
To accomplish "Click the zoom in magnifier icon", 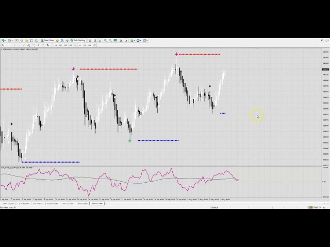I will coord(106,40).
